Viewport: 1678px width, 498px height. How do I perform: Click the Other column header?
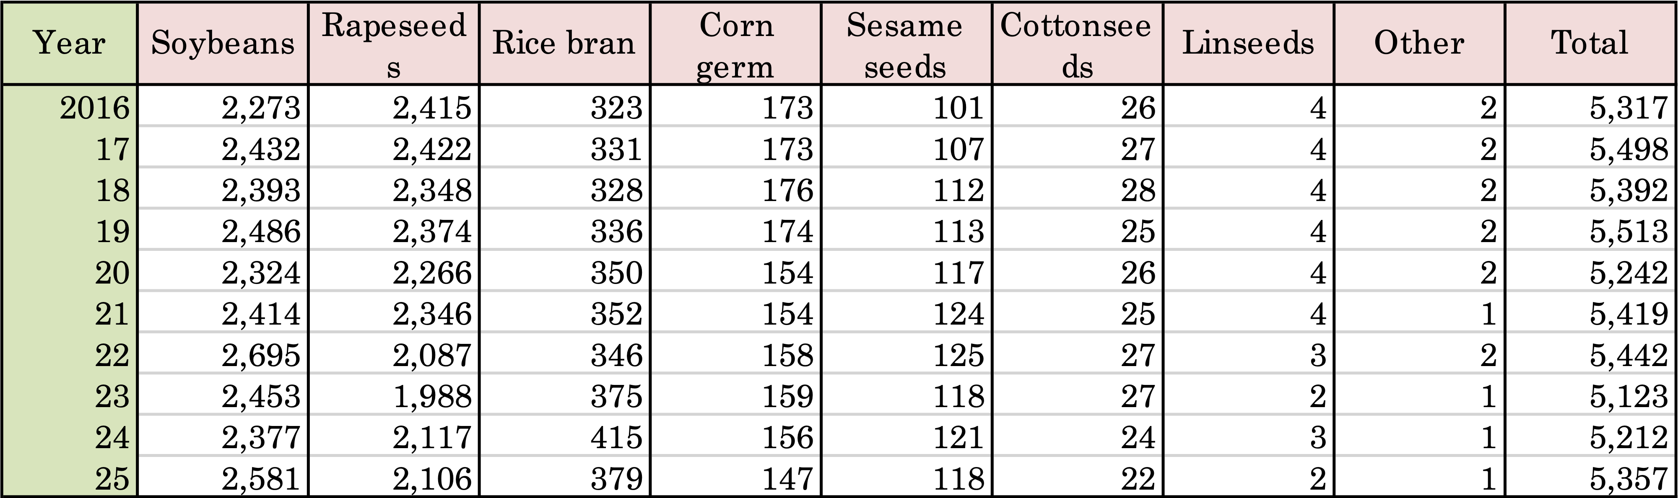(1419, 44)
